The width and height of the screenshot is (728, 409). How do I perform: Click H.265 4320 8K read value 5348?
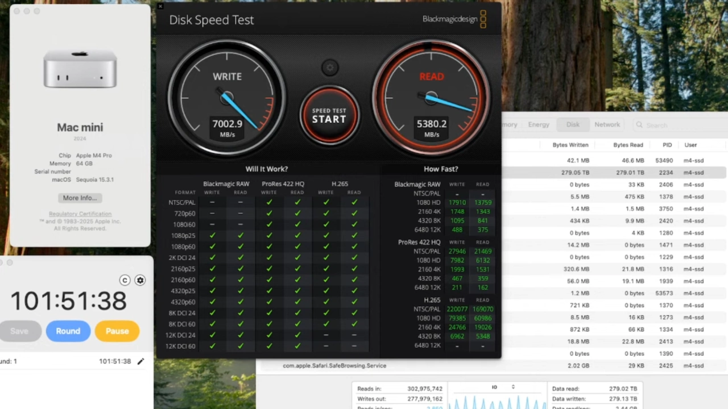tap(482, 336)
